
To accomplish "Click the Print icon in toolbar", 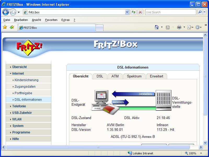I will point(179,27).
